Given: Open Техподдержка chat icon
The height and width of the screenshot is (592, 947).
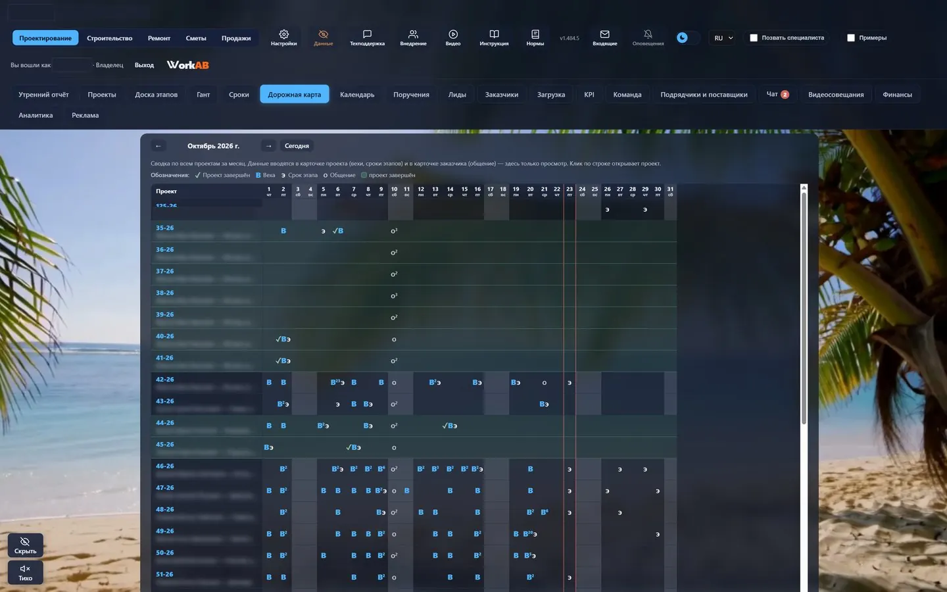Looking at the screenshot, I should 367,37.
